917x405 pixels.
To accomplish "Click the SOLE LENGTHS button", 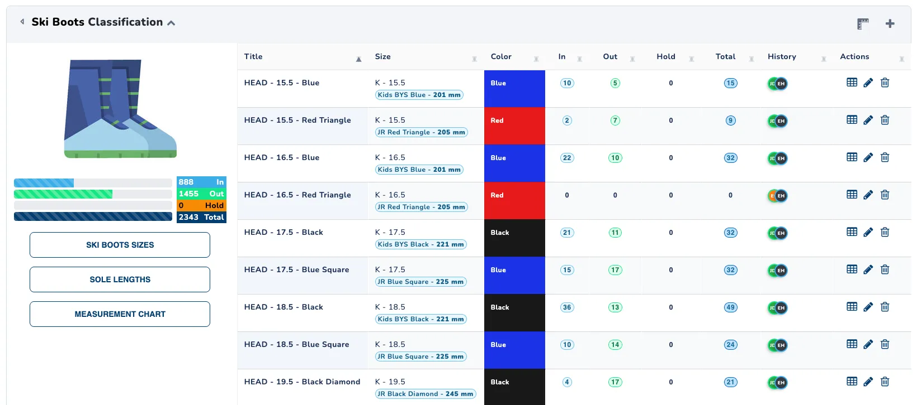I will (120, 279).
